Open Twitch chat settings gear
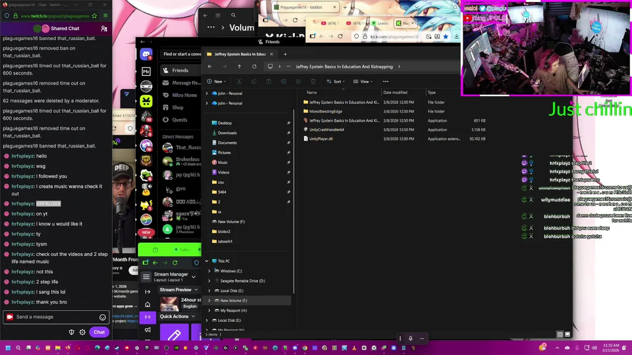 [x=82, y=332]
